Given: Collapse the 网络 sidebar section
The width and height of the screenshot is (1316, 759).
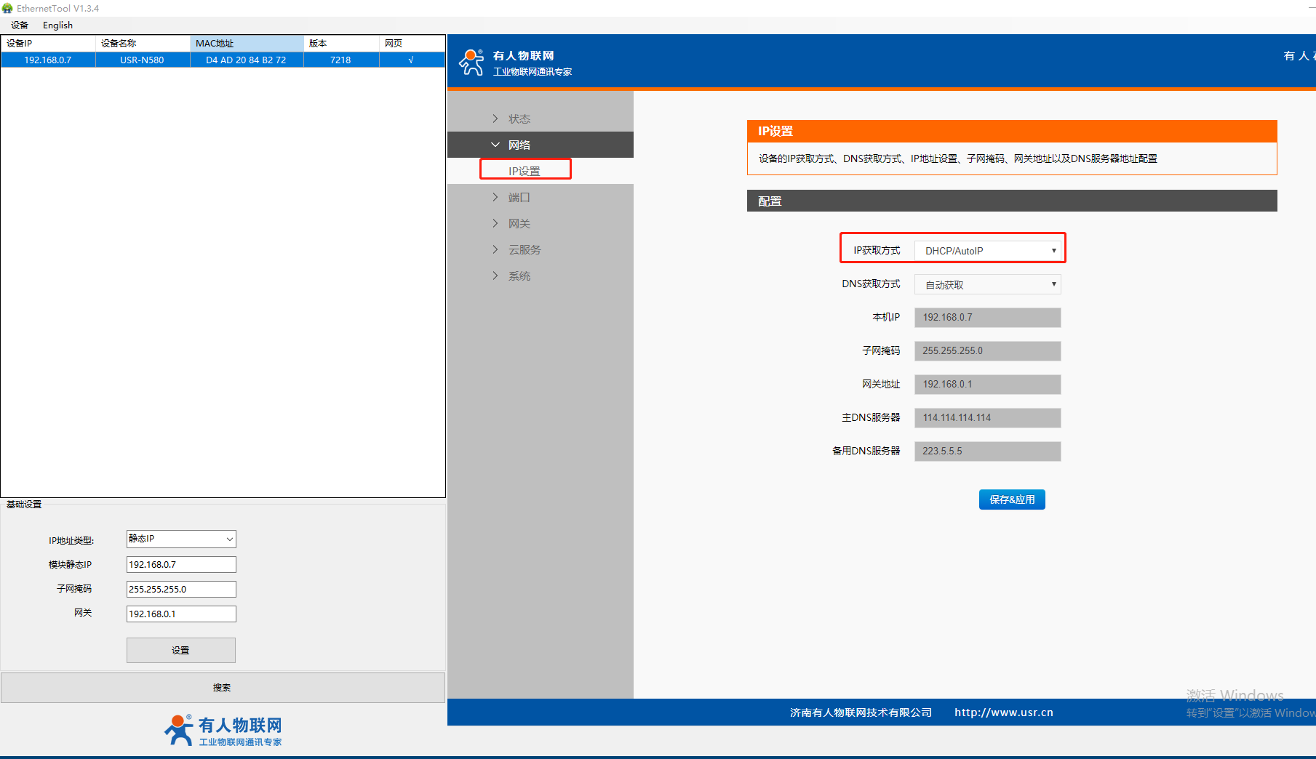Looking at the screenshot, I should pyautogui.click(x=519, y=145).
